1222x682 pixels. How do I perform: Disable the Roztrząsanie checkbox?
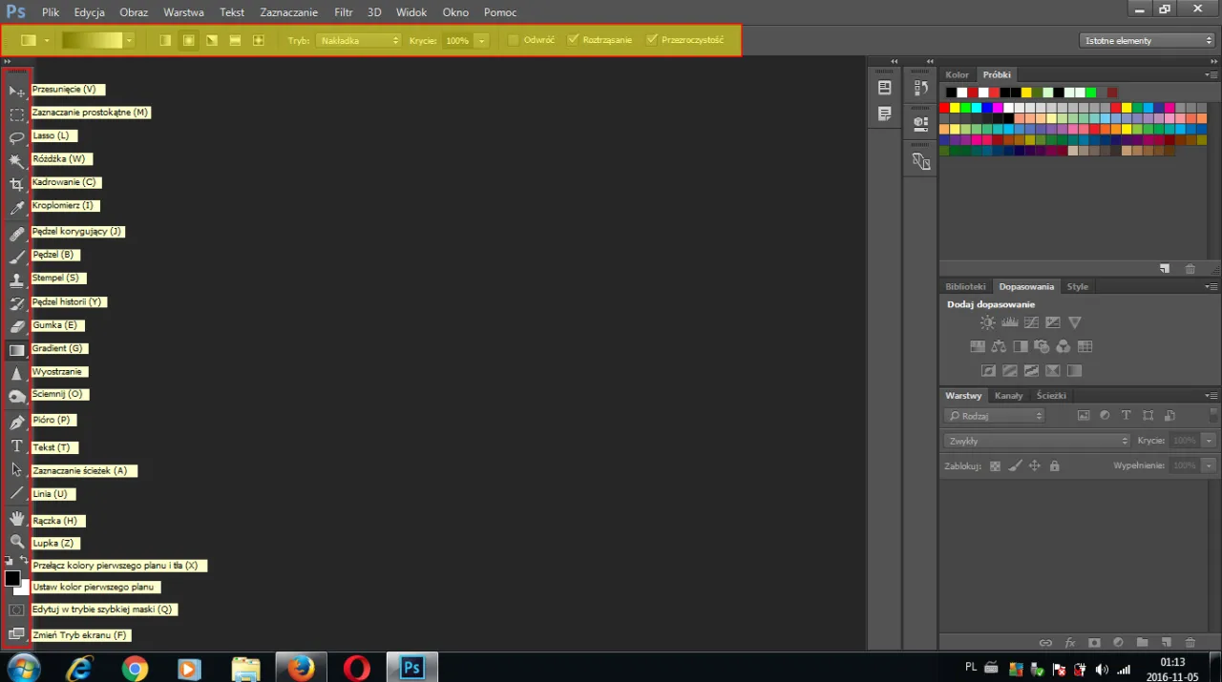(573, 40)
